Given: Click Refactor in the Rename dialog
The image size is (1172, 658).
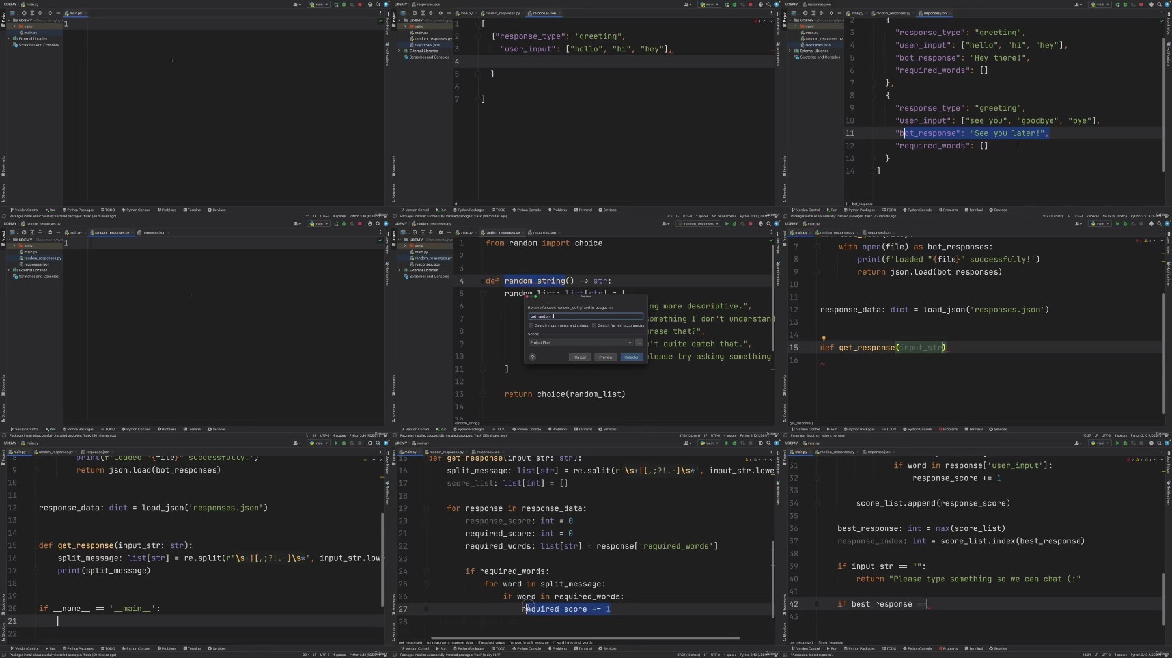Looking at the screenshot, I should [x=632, y=357].
